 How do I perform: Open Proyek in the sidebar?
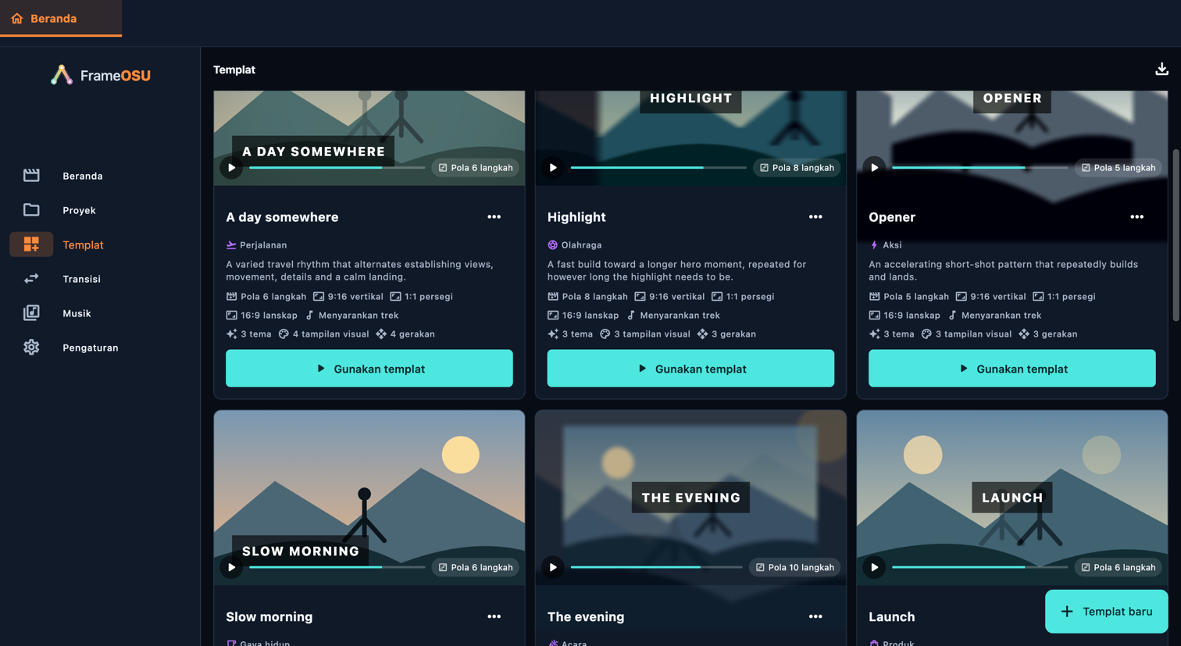click(100, 210)
